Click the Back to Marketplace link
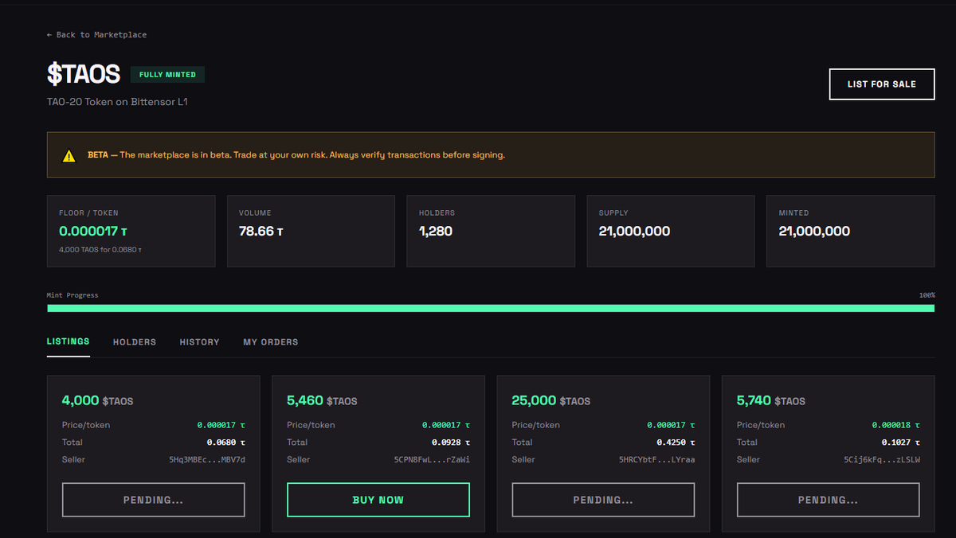This screenshot has height=538, width=956. (96, 35)
